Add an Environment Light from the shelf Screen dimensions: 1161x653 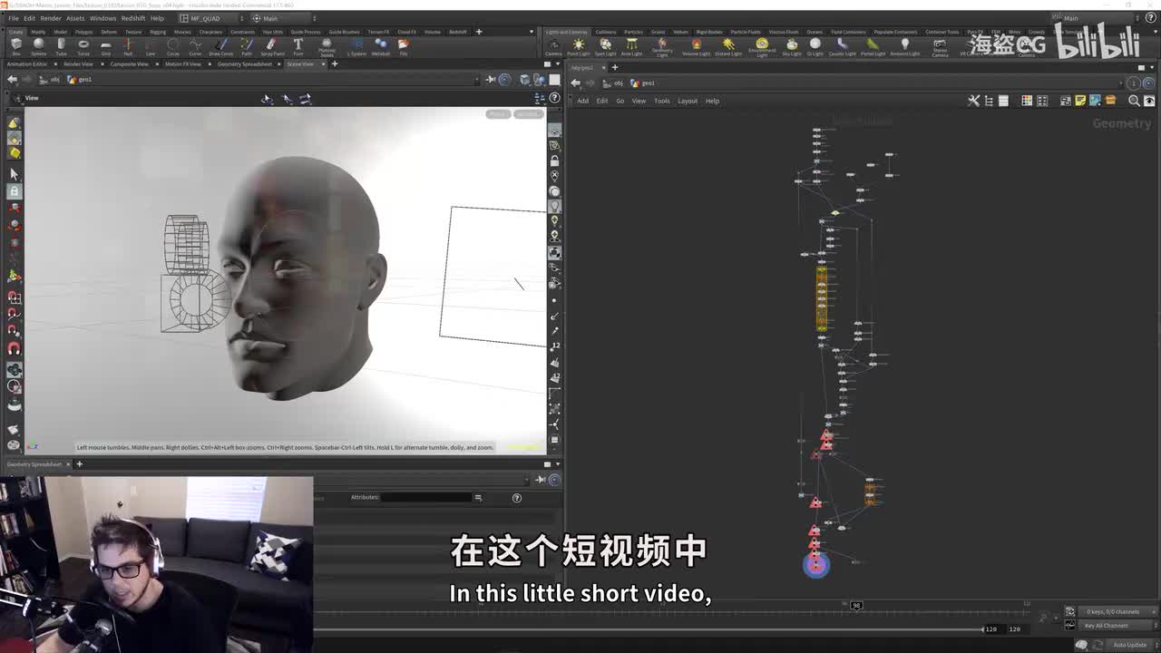point(762,46)
